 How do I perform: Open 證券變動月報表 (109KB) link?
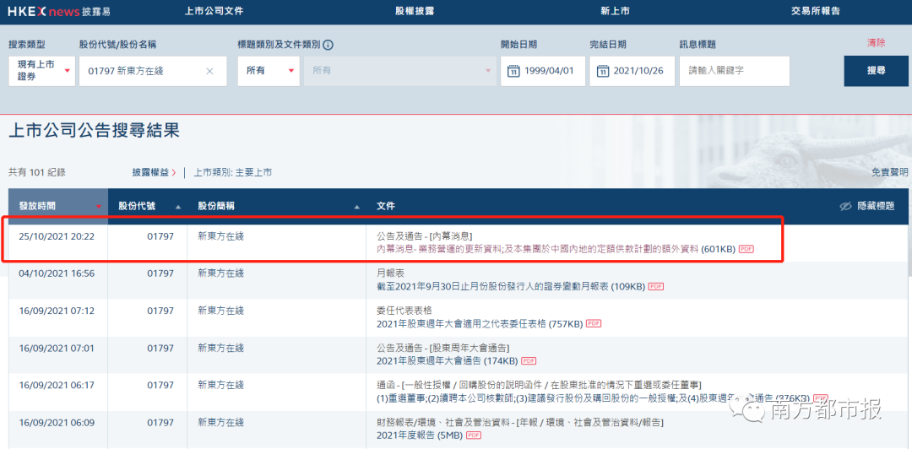511,286
